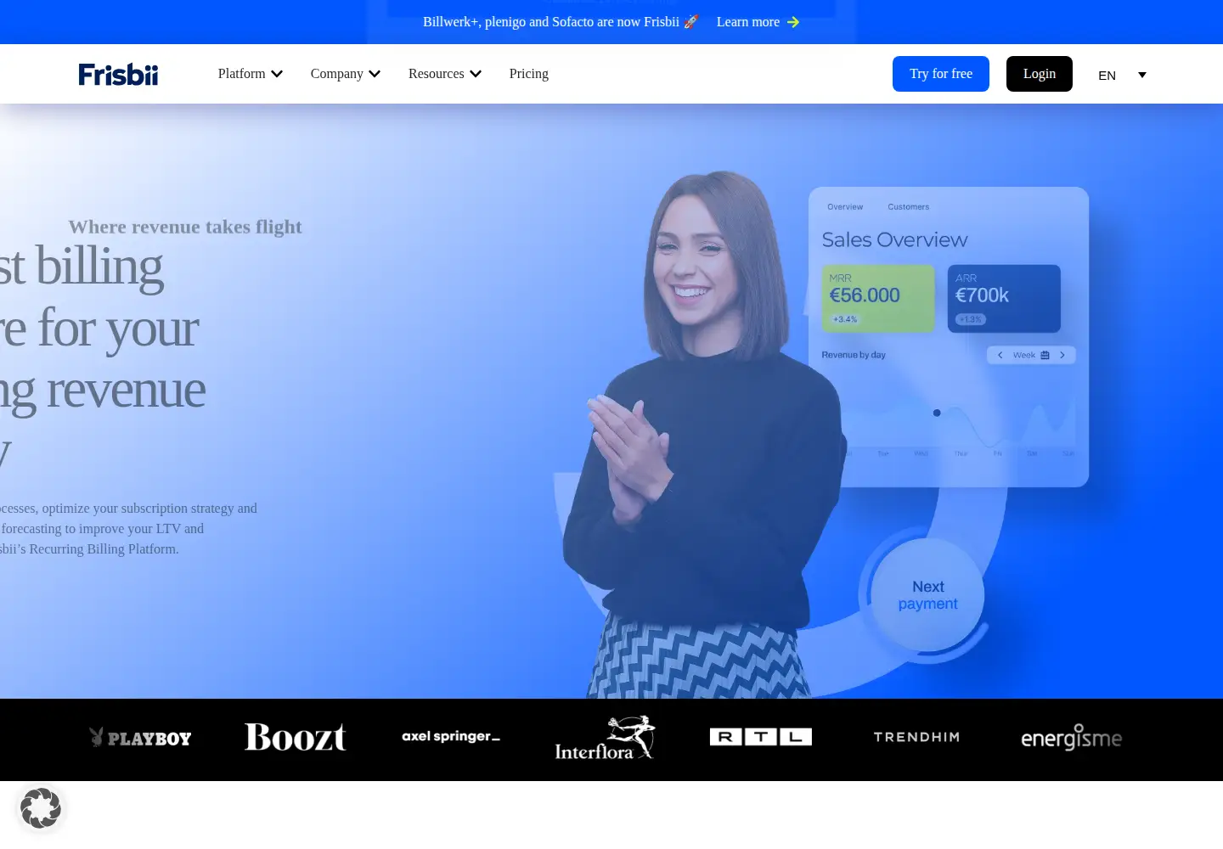This screenshot has height=849, width=1223.
Task: Click the "Revenue by day" label
Action: (x=854, y=355)
